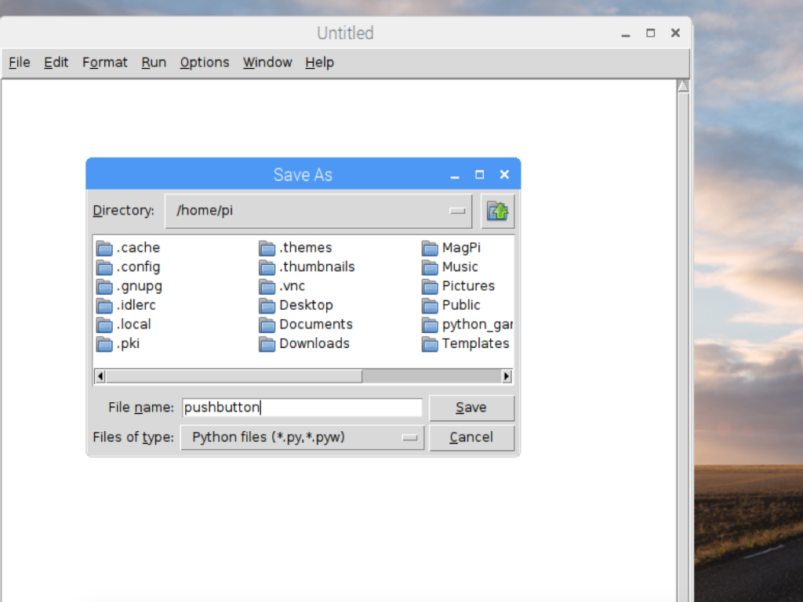
Task: Click the horizontal scrollbar right arrow
Action: 507,376
